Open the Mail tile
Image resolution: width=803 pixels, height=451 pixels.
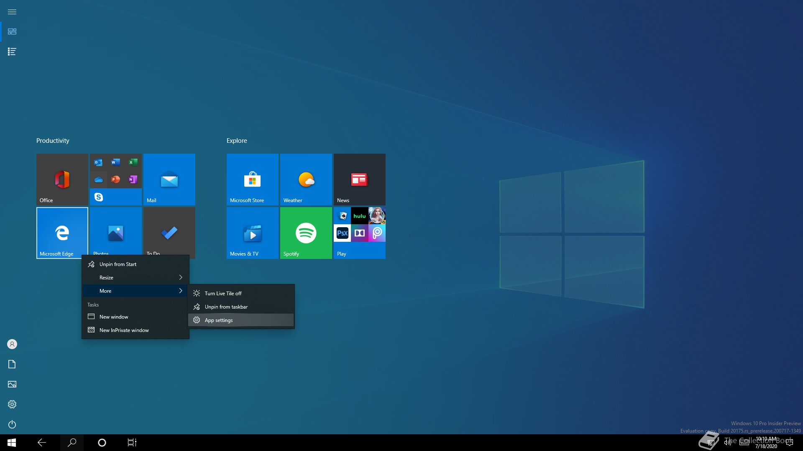click(169, 179)
